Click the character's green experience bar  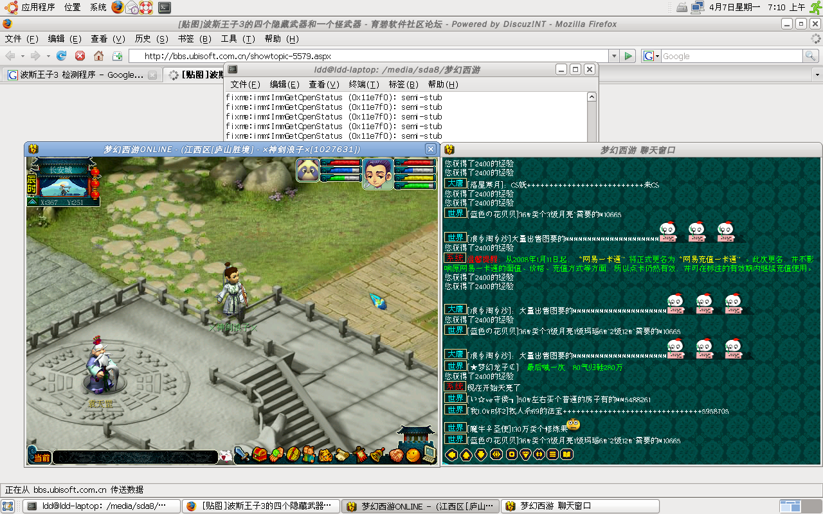click(416, 186)
